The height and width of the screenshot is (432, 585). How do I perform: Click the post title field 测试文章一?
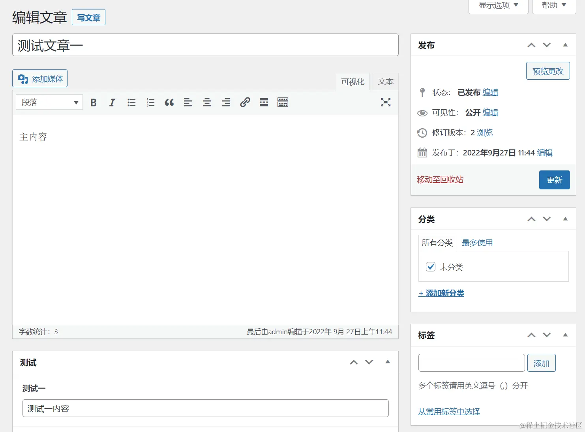205,45
